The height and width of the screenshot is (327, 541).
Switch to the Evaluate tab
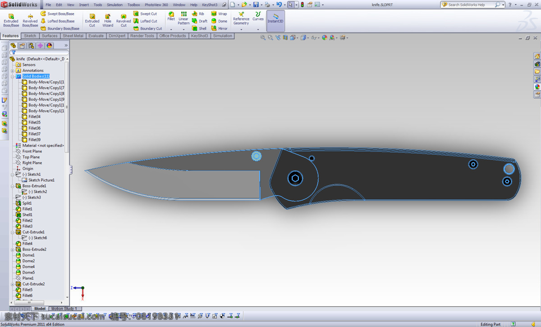tap(96, 36)
